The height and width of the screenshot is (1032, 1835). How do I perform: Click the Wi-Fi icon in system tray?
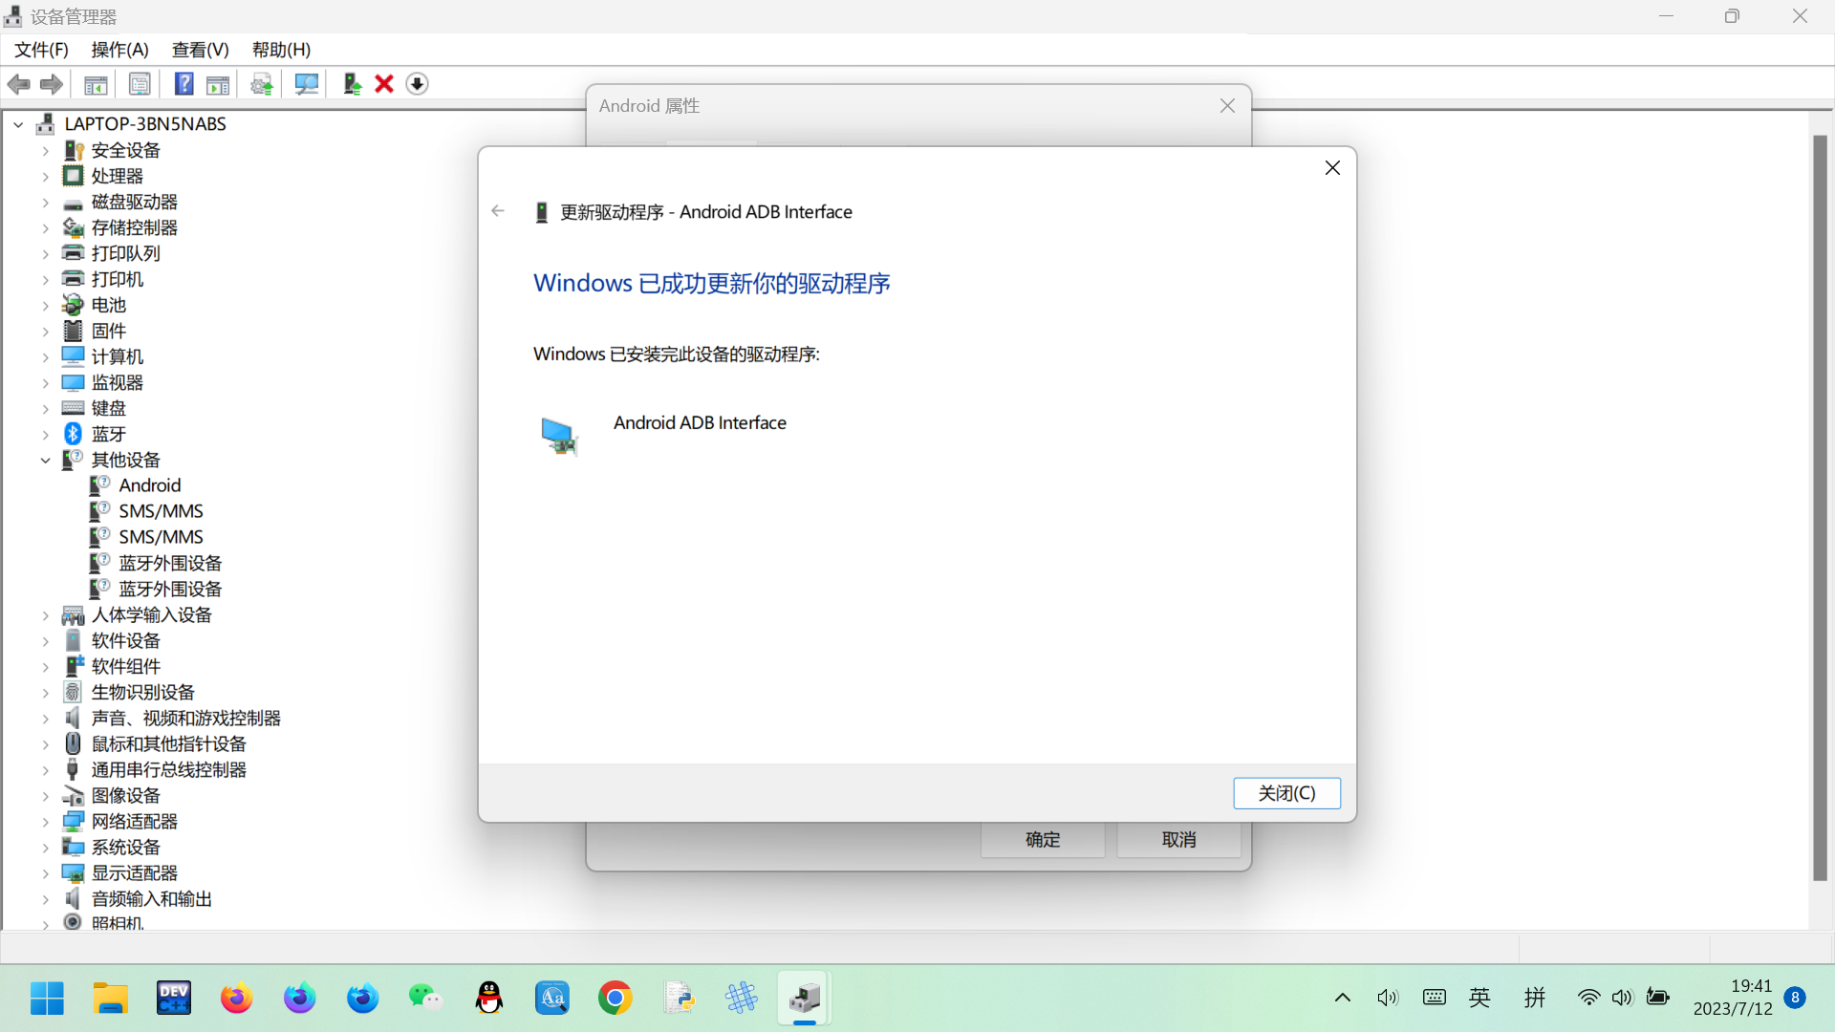1588,998
